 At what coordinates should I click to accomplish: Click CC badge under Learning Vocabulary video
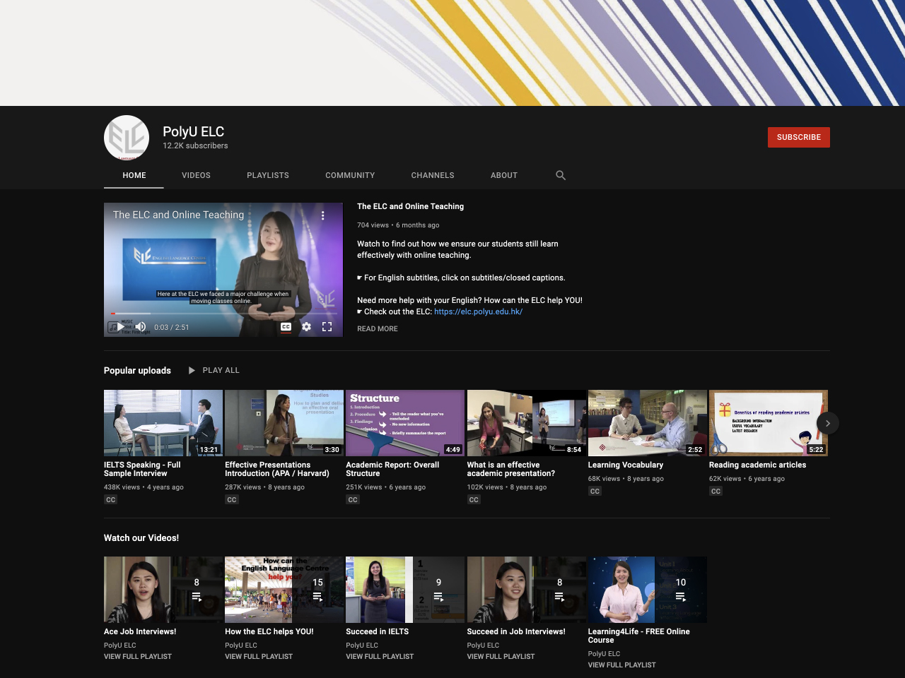[x=595, y=491]
